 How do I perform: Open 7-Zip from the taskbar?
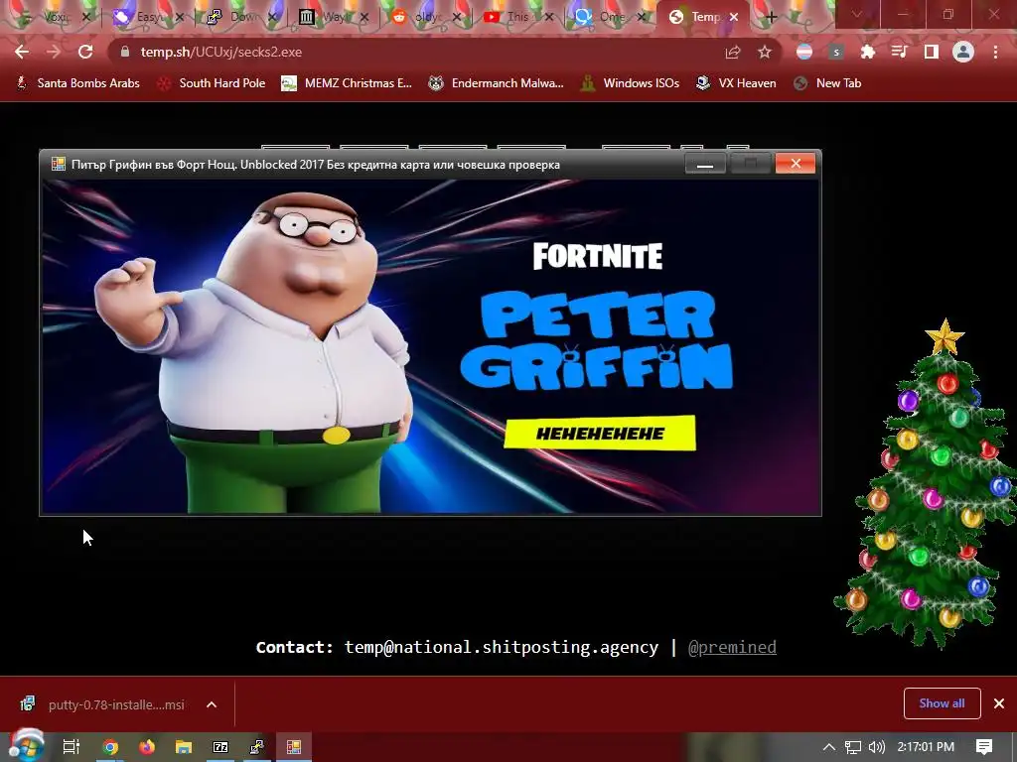click(220, 747)
